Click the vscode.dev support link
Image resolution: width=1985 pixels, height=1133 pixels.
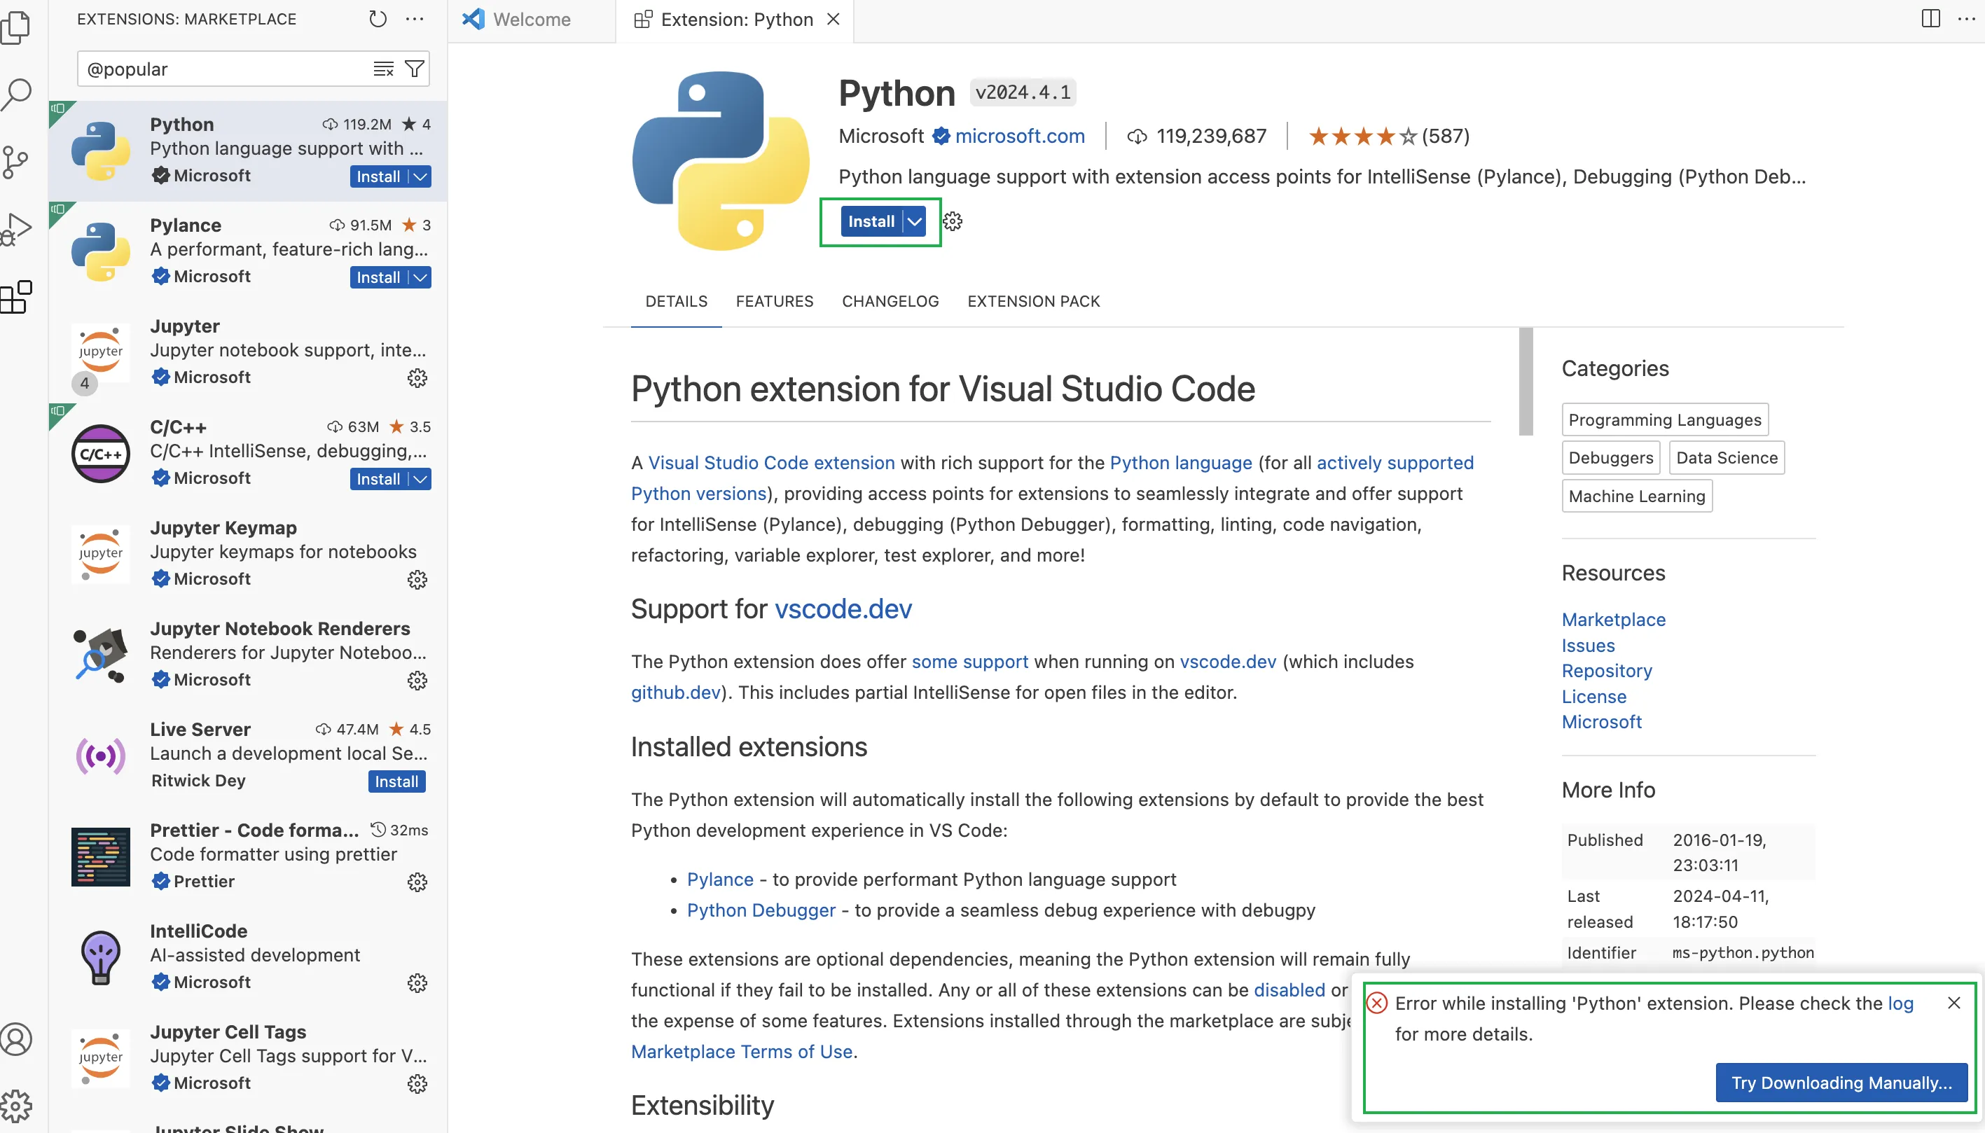point(844,609)
